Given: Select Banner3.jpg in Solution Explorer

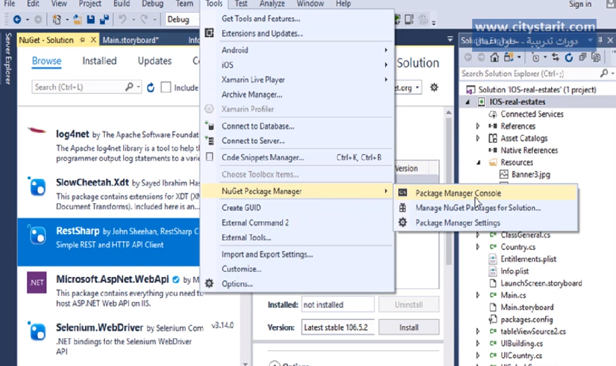Looking at the screenshot, I should (x=530, y=175).
